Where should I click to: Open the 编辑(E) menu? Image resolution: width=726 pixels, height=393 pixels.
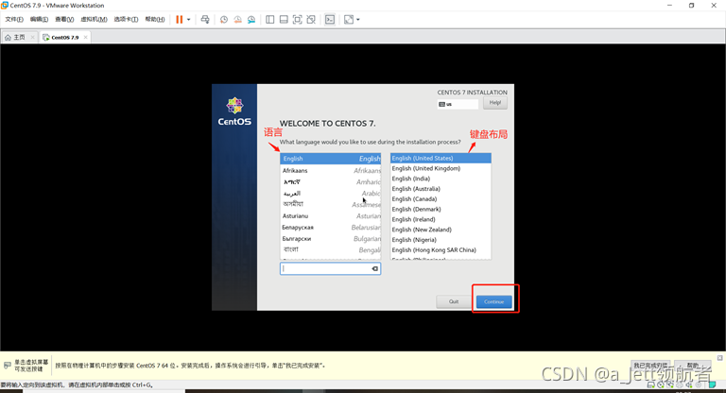39,20
